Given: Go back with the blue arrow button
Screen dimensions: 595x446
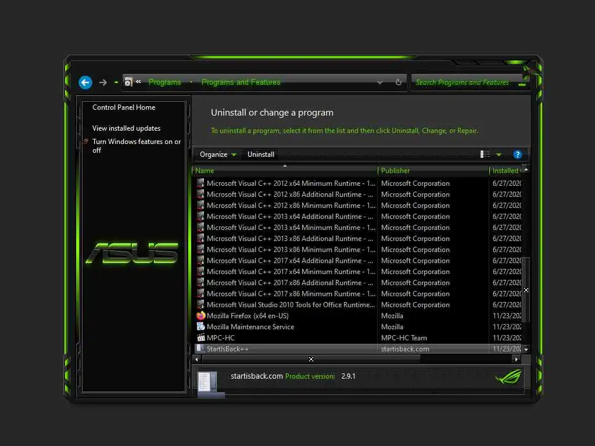Looking at the screenshot, I should [85, 82].
